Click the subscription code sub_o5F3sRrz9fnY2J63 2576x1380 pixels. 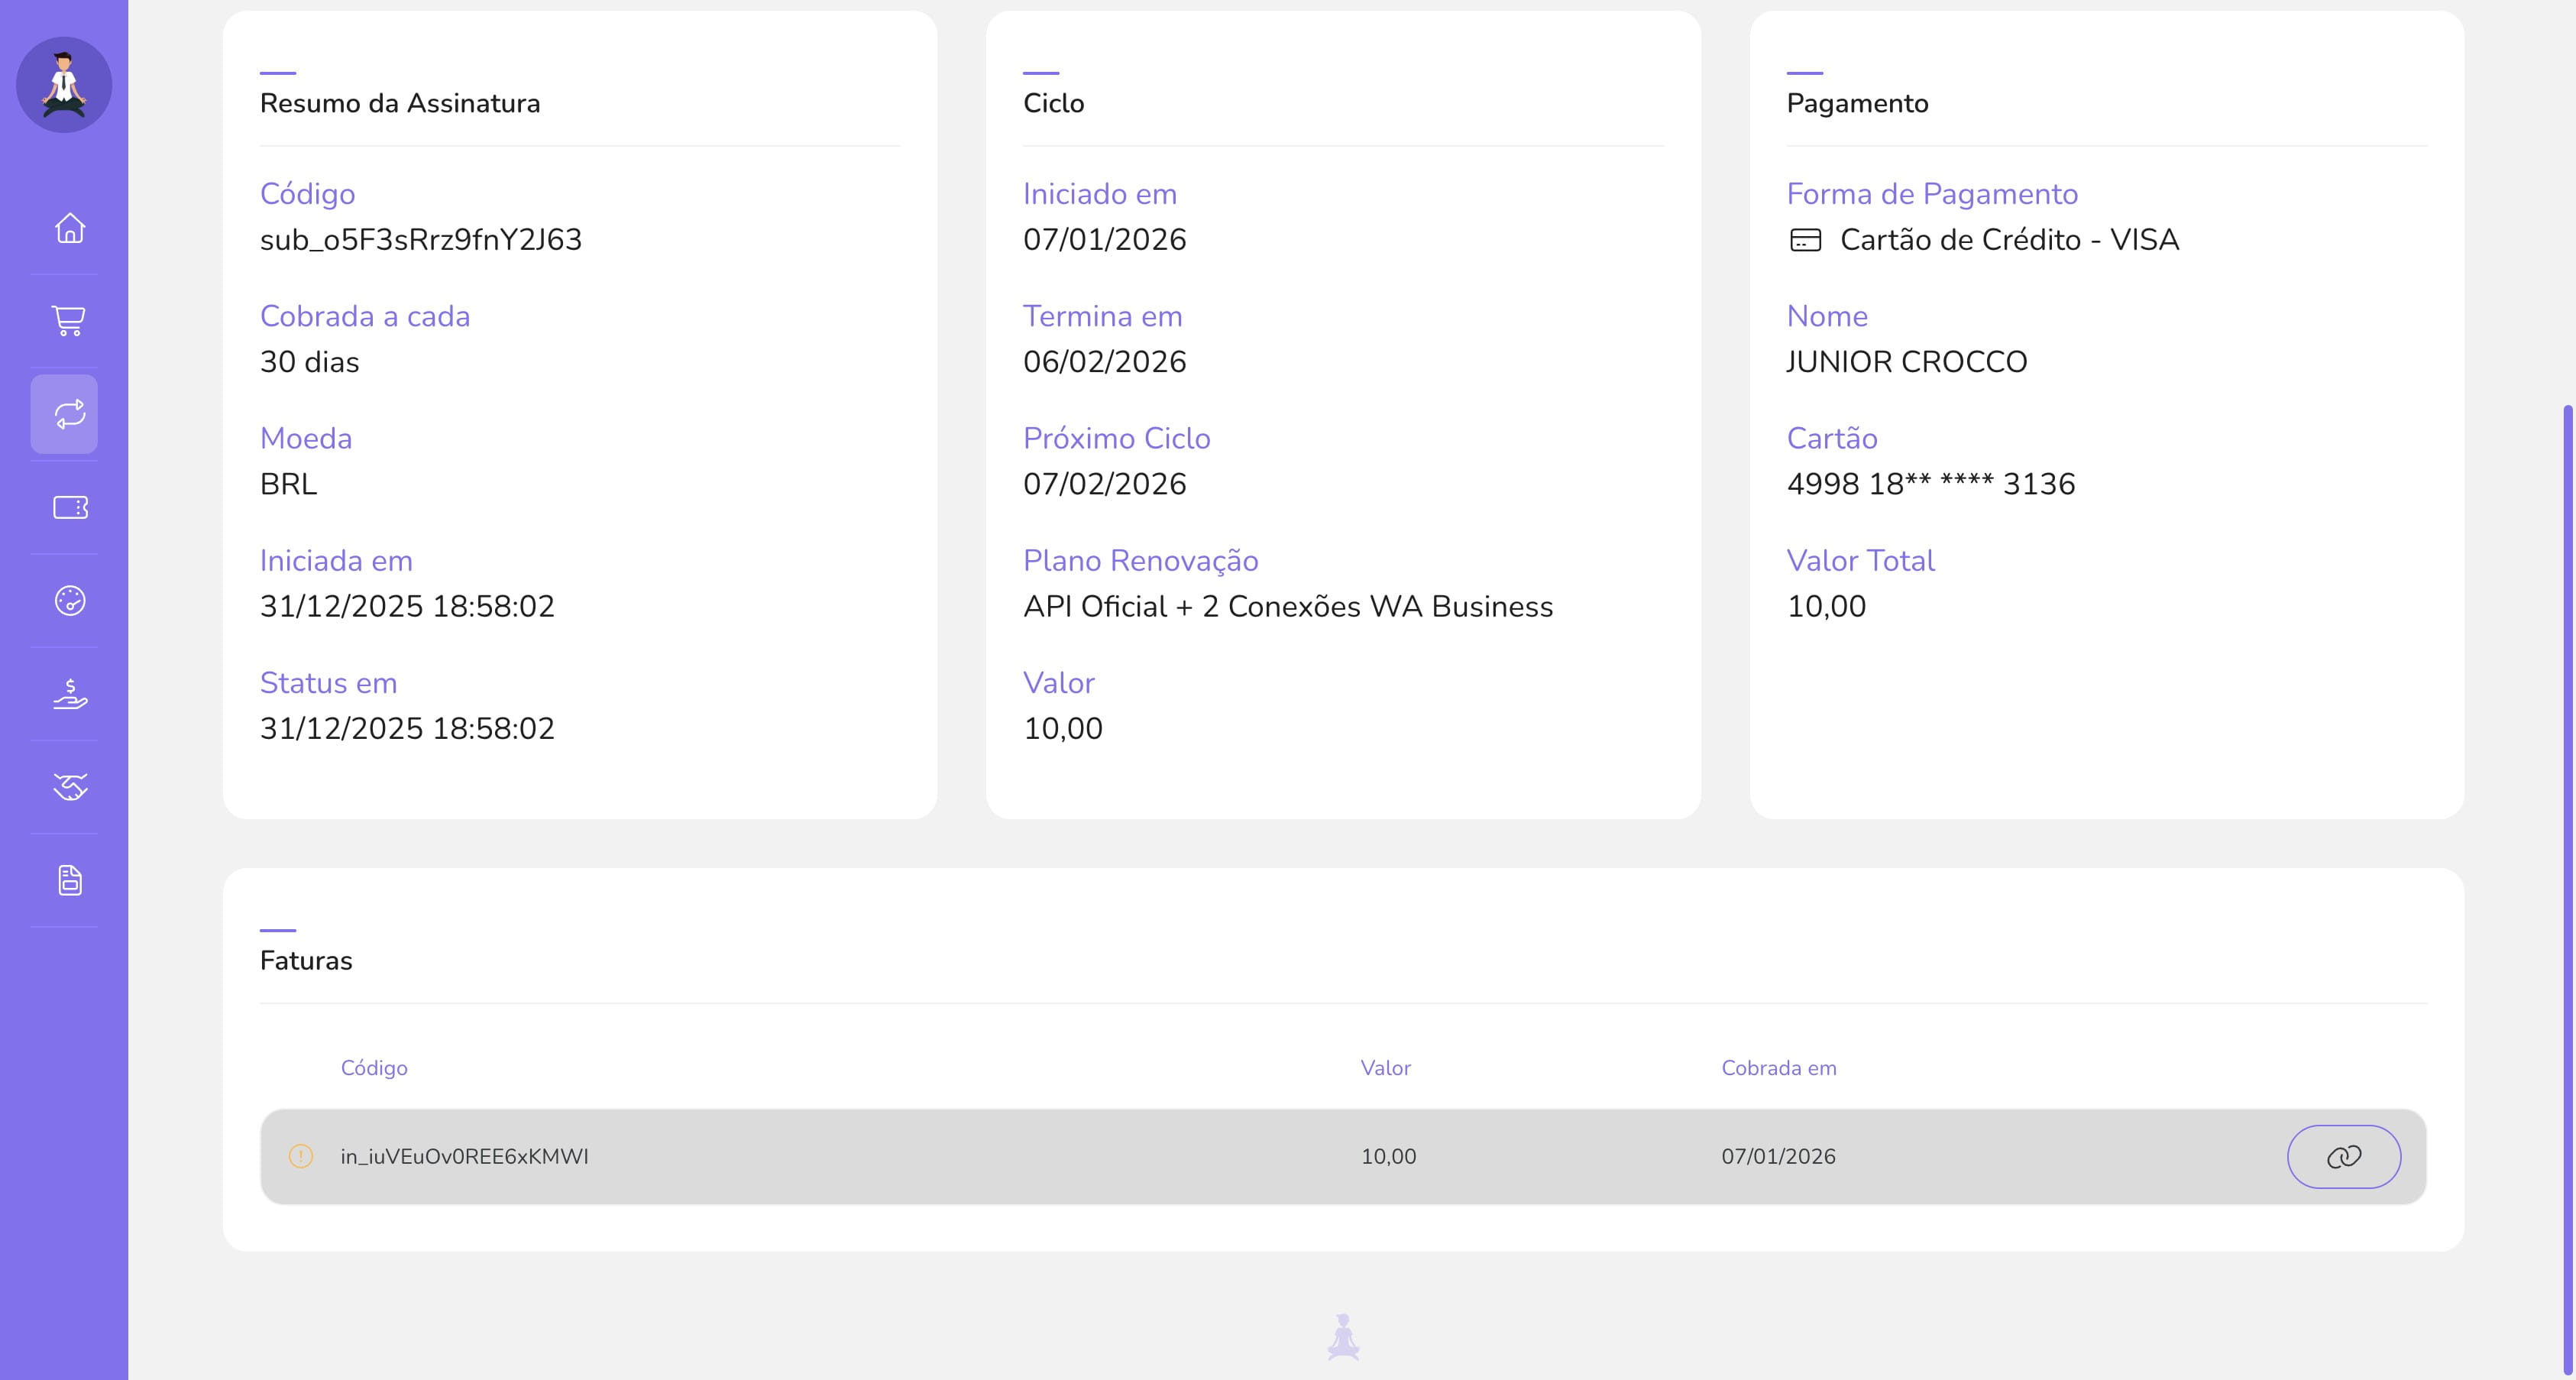[x=420, y=240]
